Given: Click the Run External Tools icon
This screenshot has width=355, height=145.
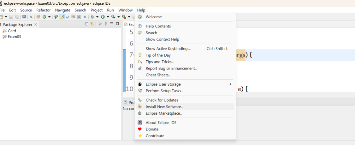Looking at the screenshot, I should point(124,17).
